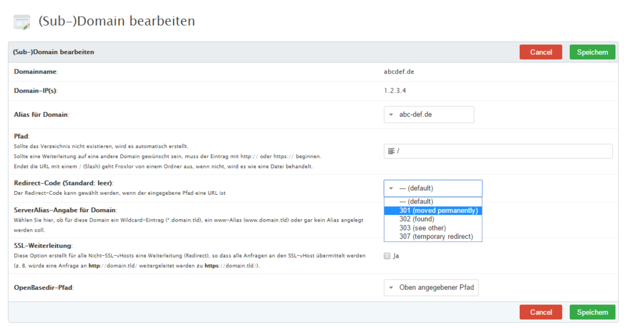
Task: Click the panel header title (Sub-)Domain bearbeiten
Action: pos(53,52)
